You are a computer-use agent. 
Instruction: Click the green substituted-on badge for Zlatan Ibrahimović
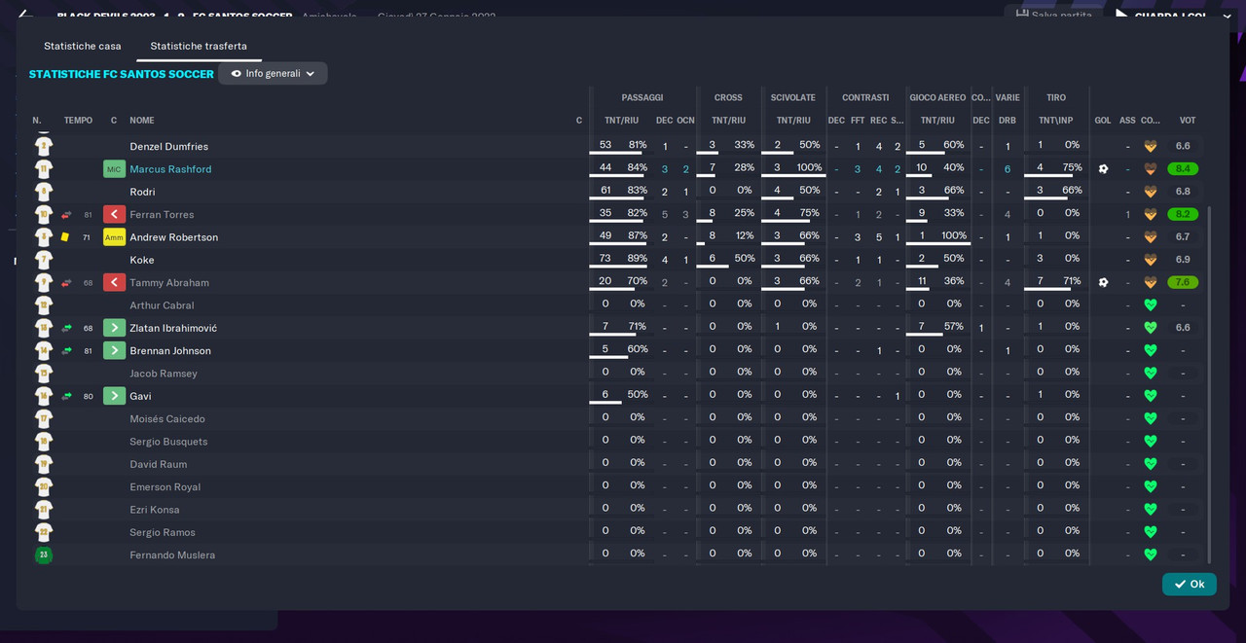coord(114,328)
